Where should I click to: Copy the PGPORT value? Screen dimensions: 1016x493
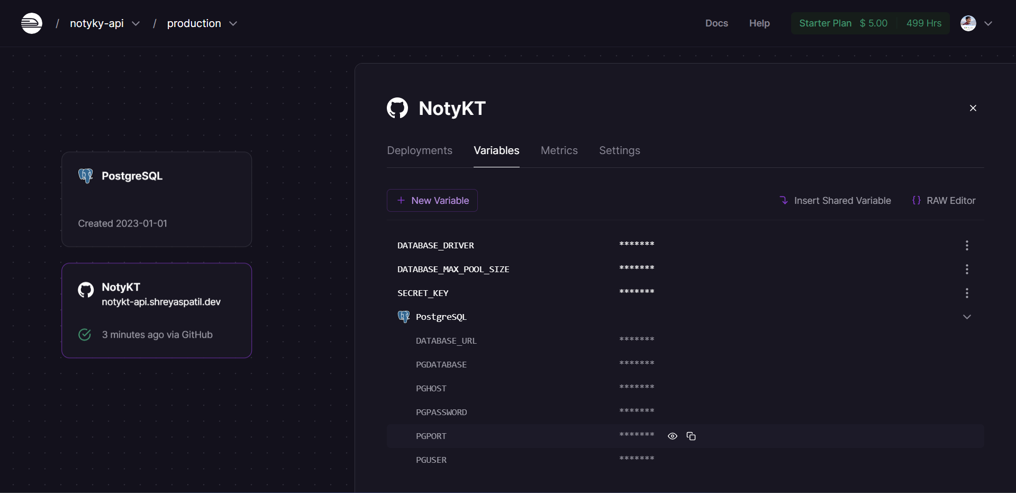point(691,436)
